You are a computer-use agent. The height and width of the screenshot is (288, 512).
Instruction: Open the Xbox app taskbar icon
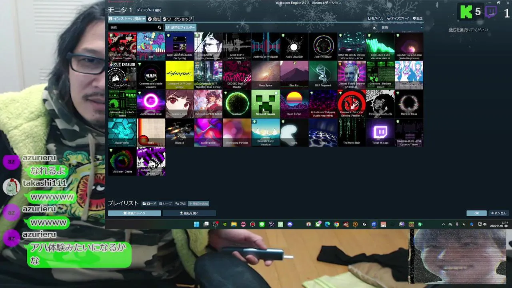click(318, 224)
